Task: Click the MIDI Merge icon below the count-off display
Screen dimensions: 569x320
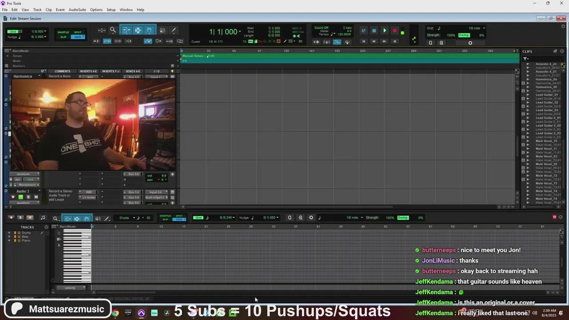Action: tap(337, 42)
